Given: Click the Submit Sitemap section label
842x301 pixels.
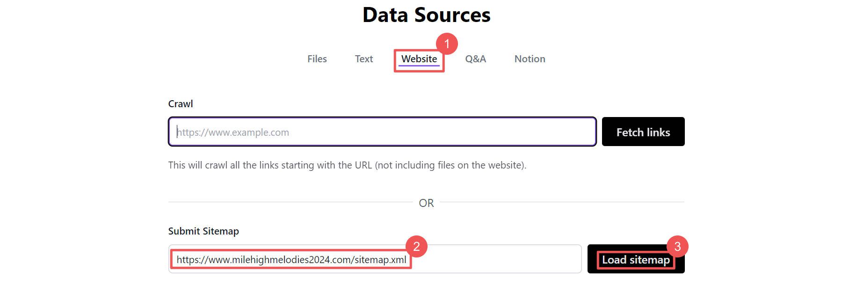Looking at the screenshot, I should [x=203, y=231].
